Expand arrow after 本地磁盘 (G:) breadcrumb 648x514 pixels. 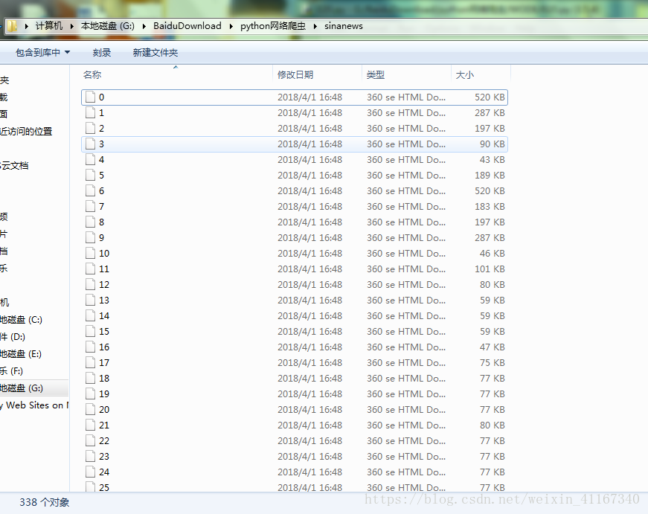[144, 26]
